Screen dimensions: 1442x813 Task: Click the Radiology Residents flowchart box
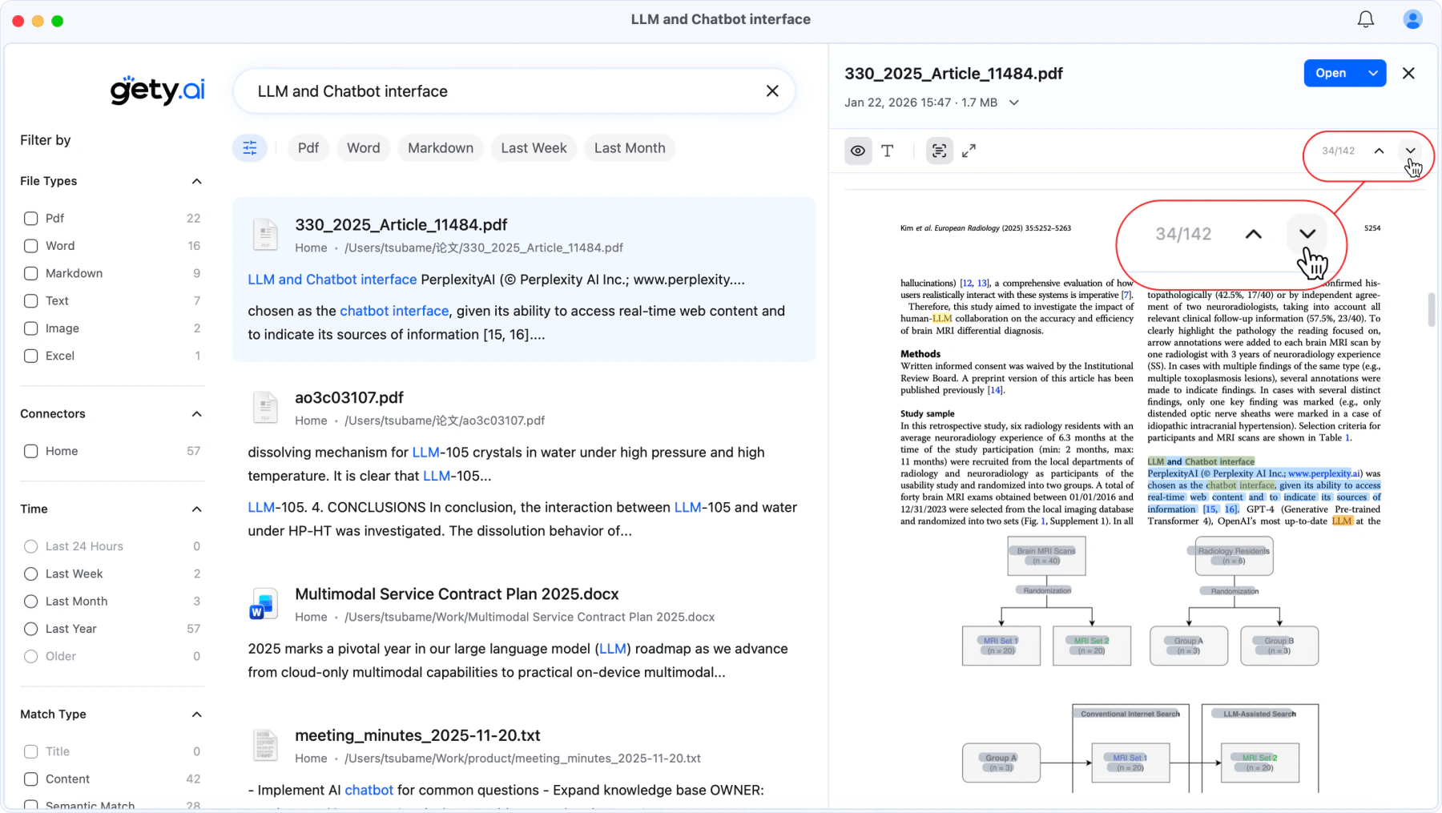tap(1234, 556)
